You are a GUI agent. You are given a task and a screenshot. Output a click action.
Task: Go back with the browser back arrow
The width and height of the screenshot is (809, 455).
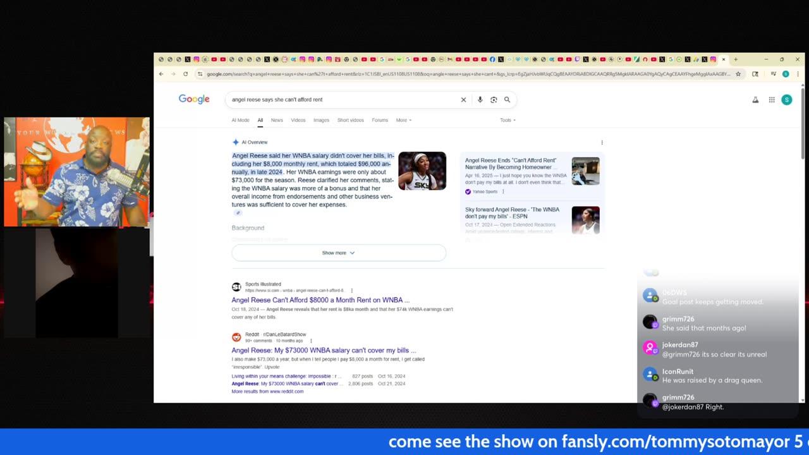click(161, 74)
